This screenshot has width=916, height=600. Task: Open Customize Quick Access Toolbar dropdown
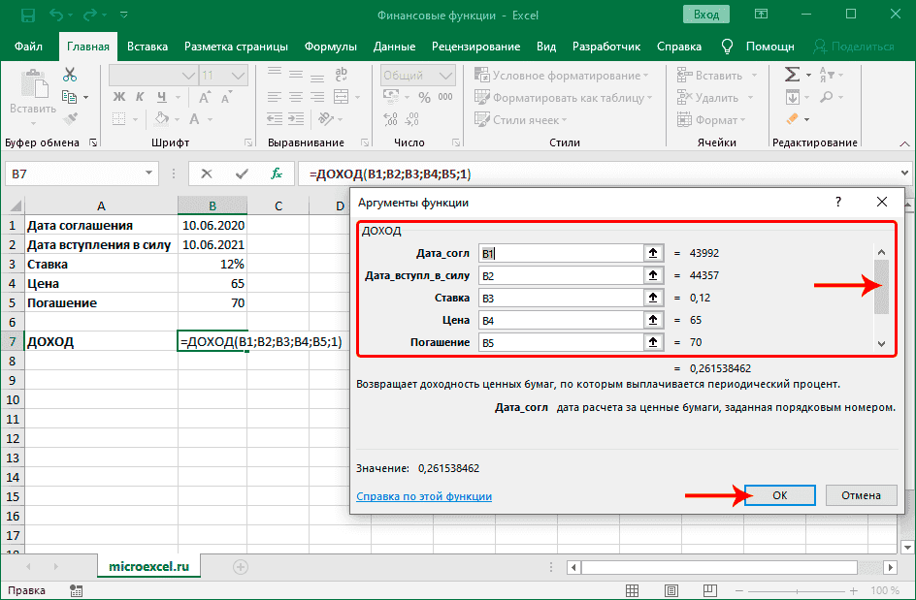[x=126, y=16]
